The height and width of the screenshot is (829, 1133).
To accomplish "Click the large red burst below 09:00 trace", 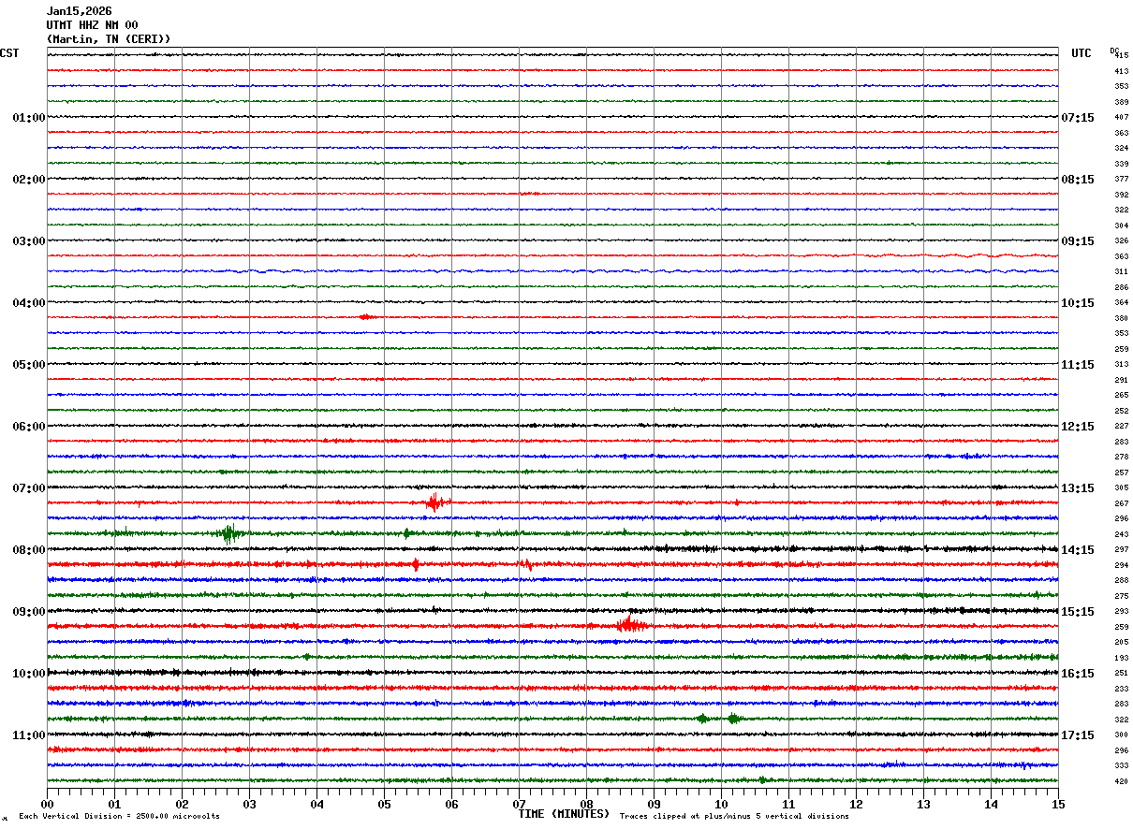I will click(631, 625).
